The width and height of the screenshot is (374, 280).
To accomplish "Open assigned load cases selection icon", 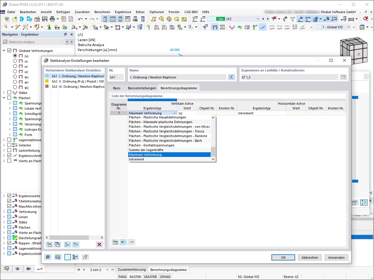I will coord(343,77).
